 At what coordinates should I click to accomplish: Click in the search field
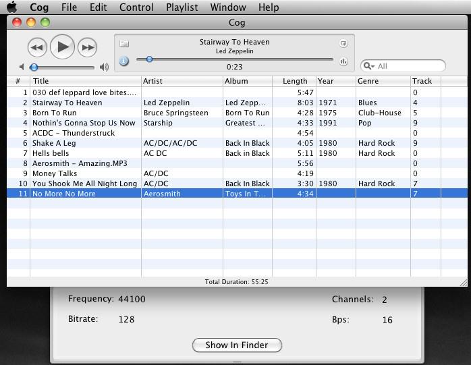(408, 66)
